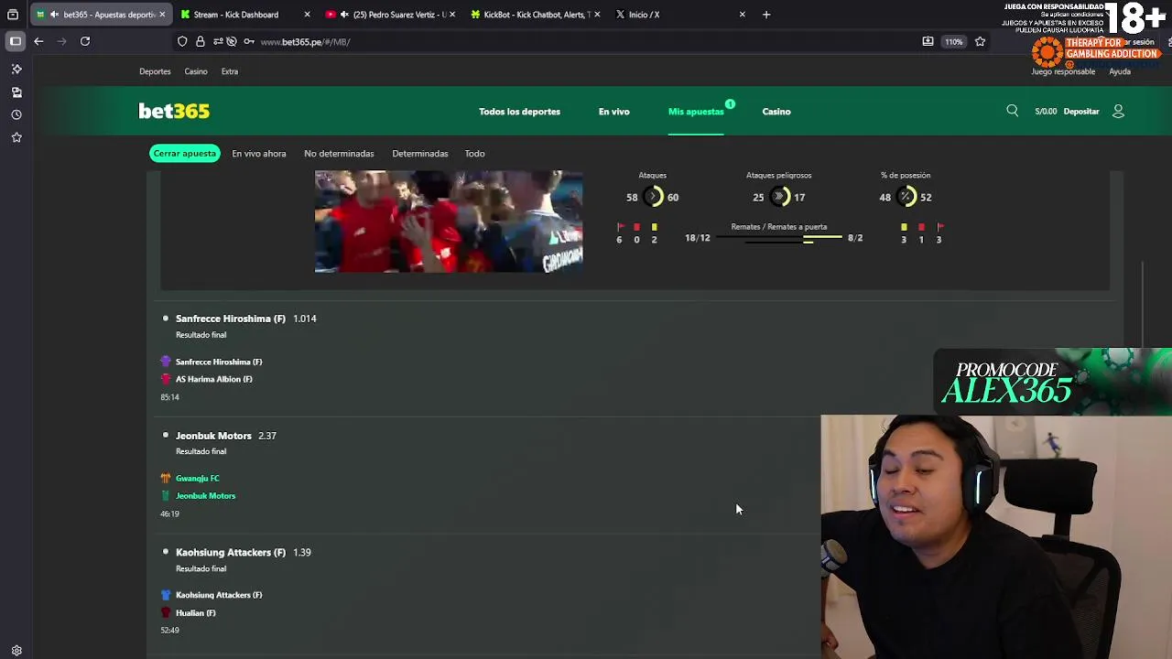Screen dimensions: 1172x659
Task: Open En vivo section
Action: (613, 112)
